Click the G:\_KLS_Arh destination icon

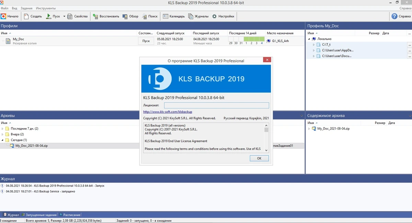click(269, 41)
